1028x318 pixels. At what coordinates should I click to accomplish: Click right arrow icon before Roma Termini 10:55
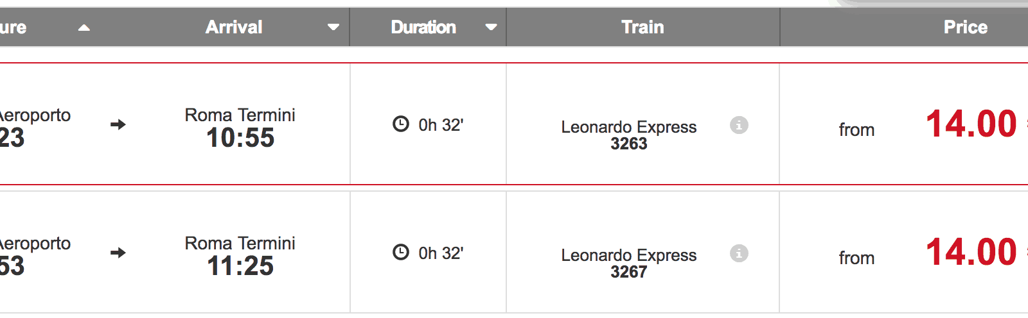118,124
